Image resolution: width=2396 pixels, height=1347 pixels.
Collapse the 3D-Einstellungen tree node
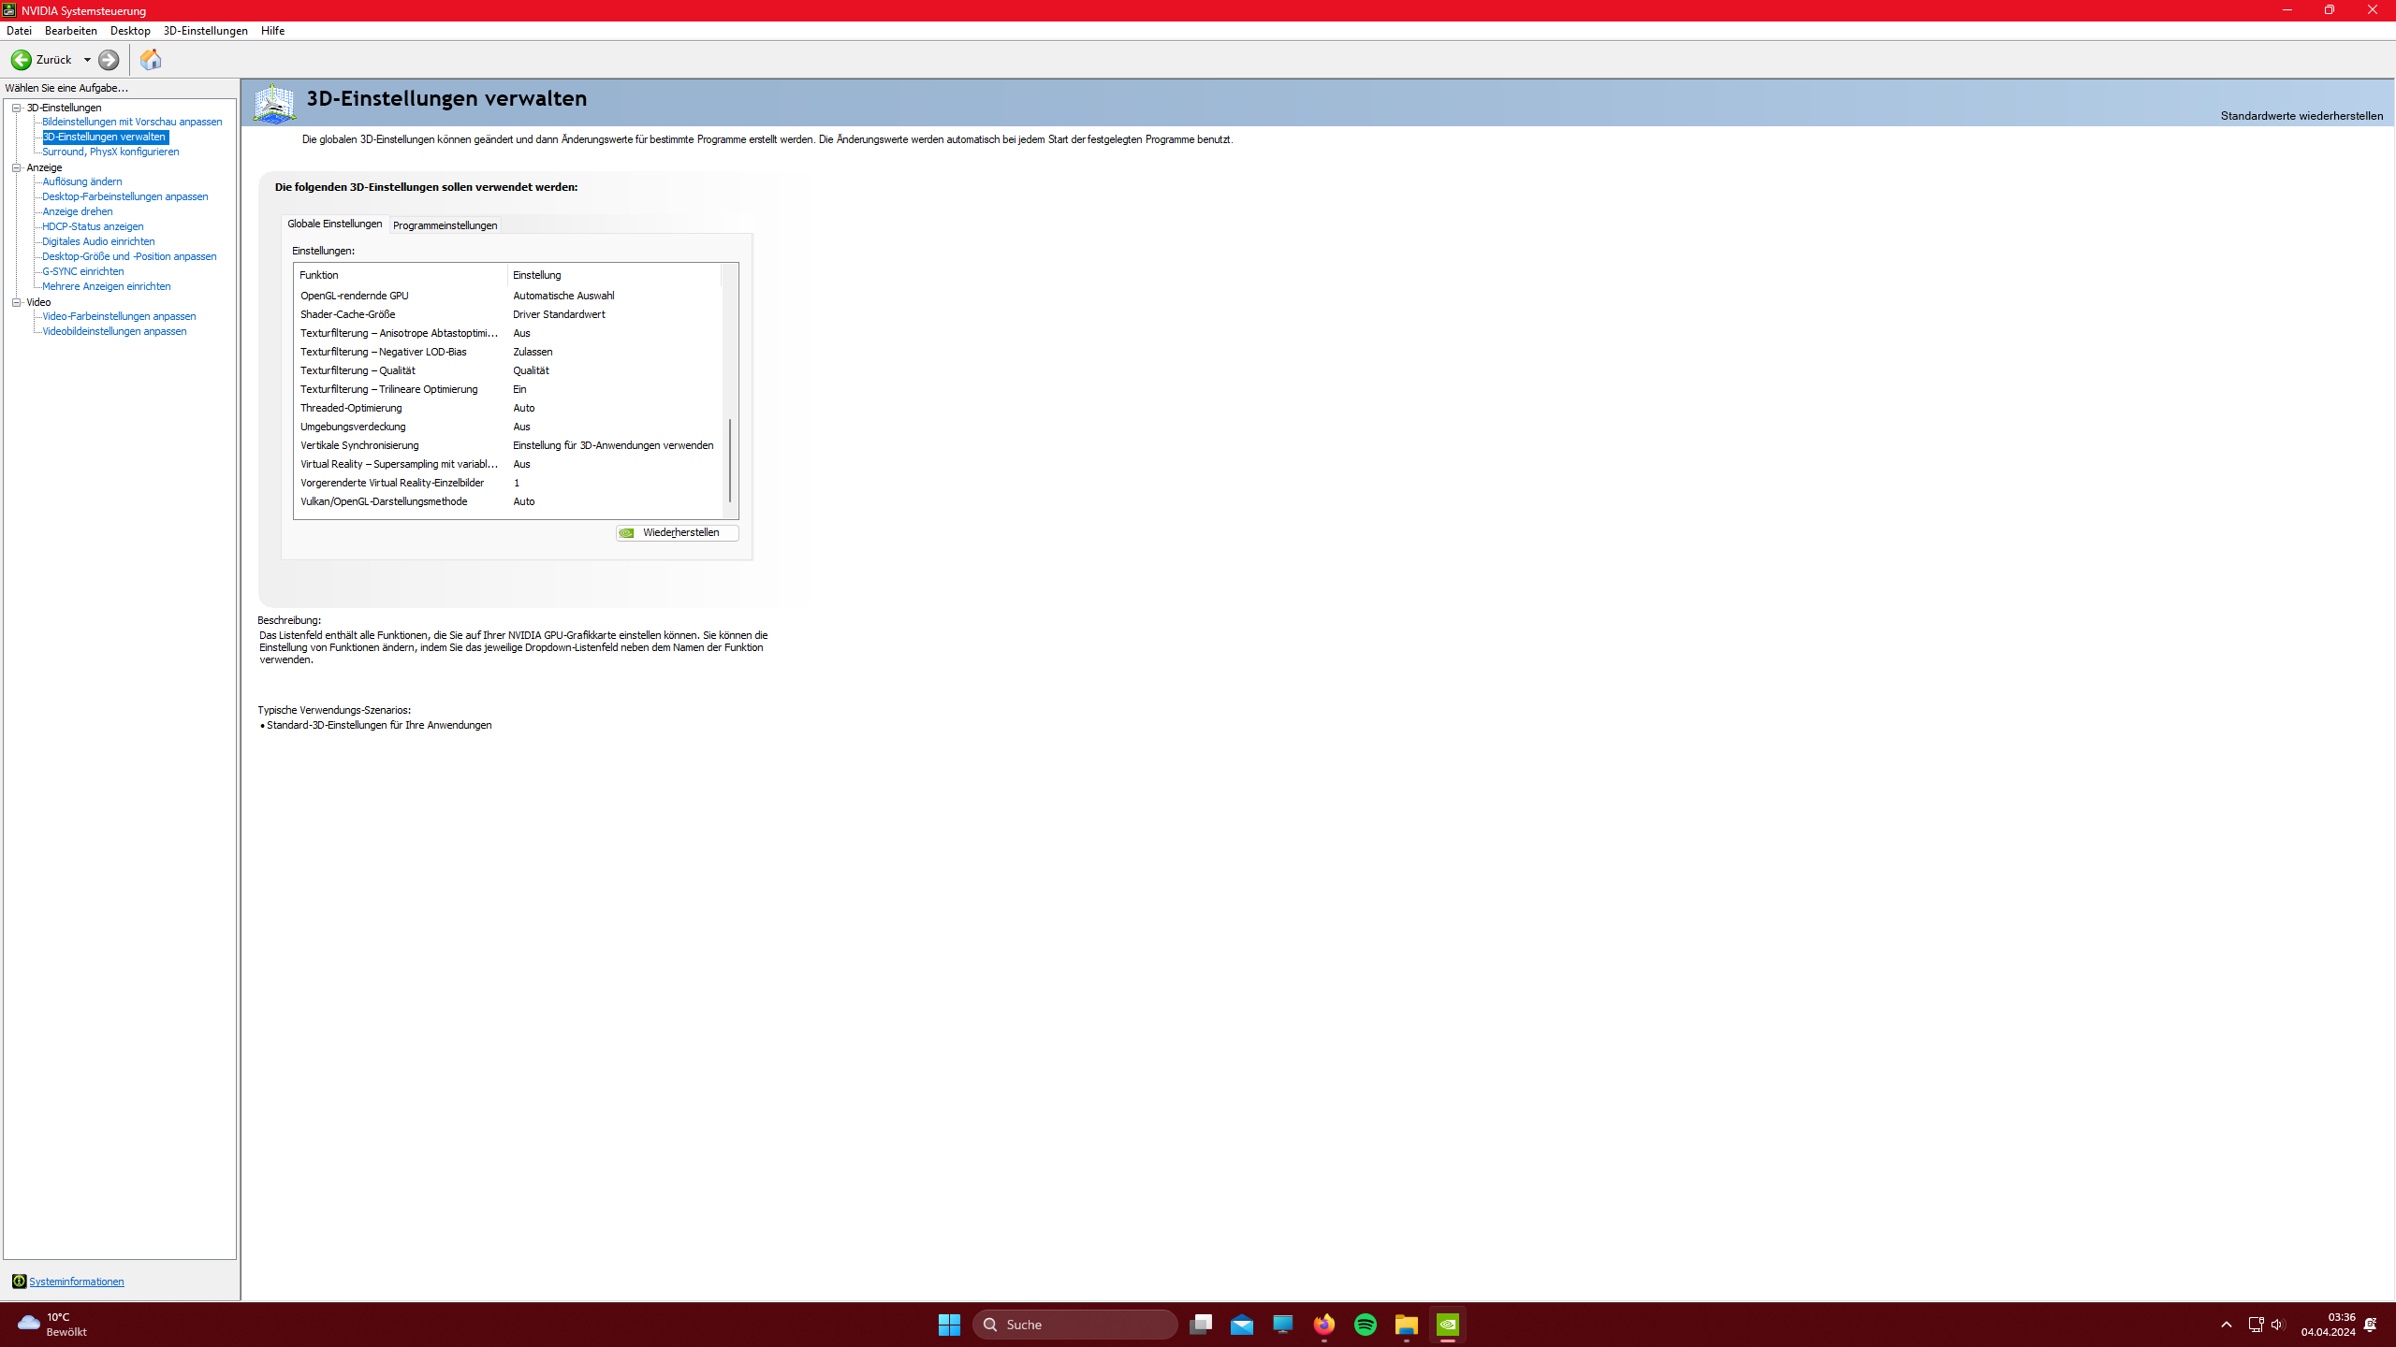coord(16,108)
